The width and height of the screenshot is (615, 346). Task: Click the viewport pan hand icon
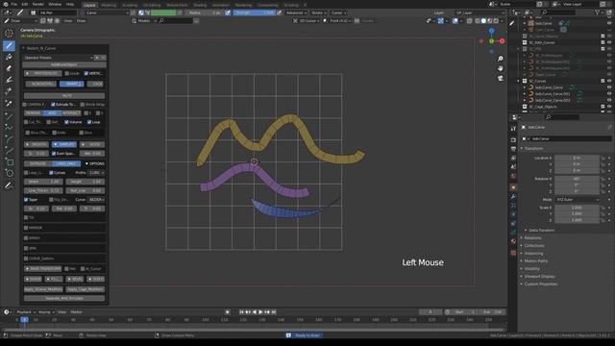coord(501,68)
